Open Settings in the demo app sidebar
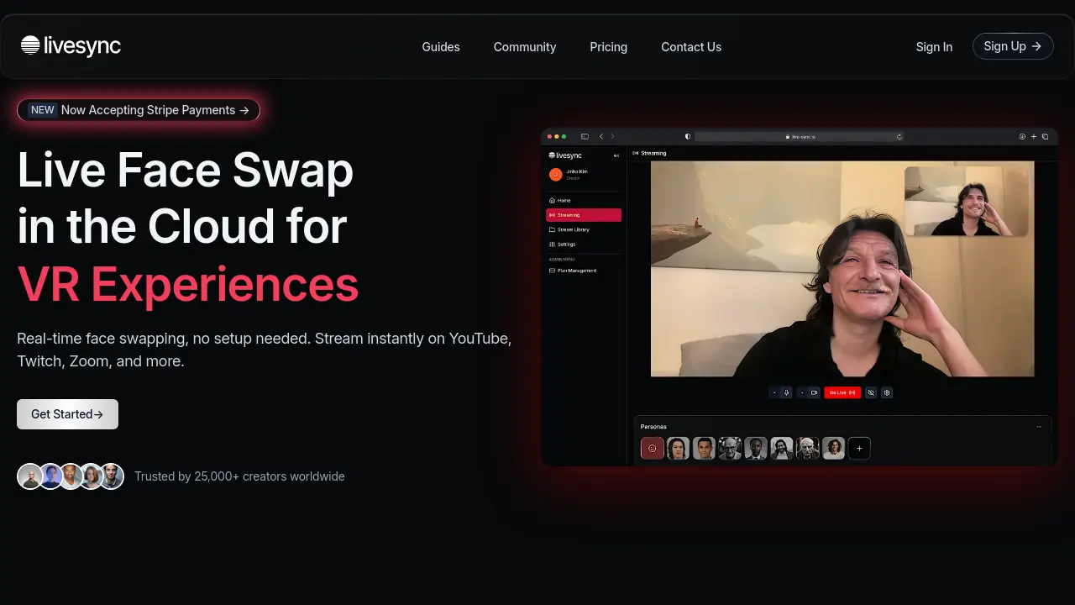This screenshot has width=1075, height=605. tap(584, 245)
